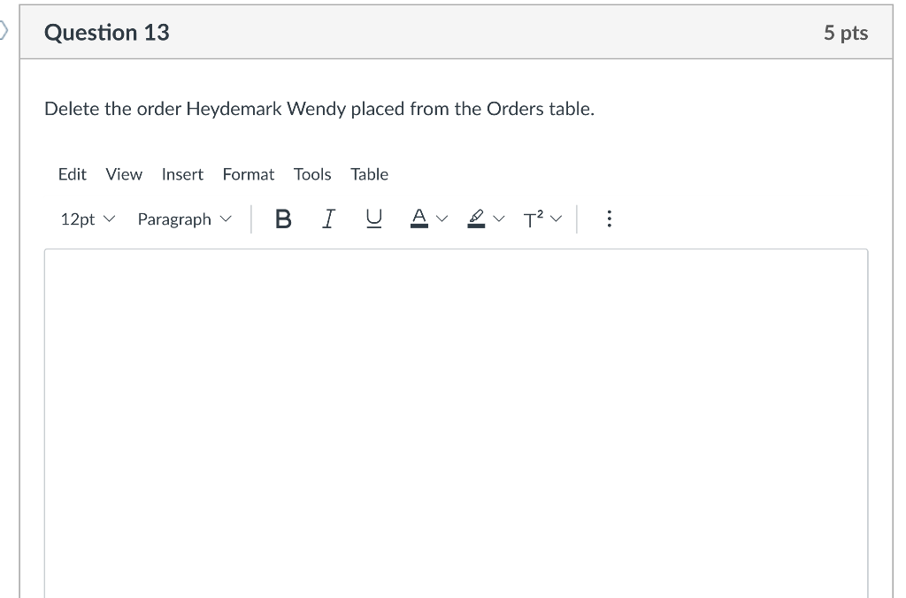Open the View menu
Viewport: 906px width, 598px height.
pyautogui.click(x=123, y=174)
